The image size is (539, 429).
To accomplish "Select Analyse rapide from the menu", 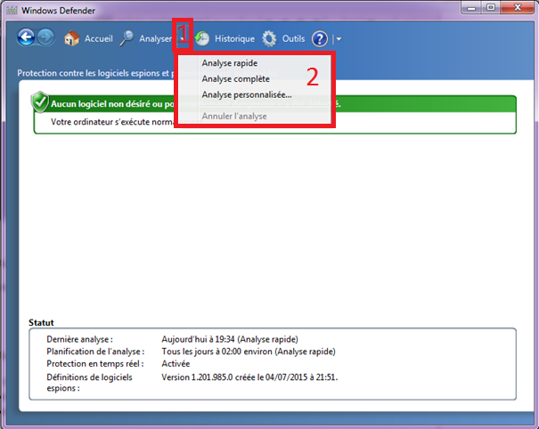I will pos(230,63).
